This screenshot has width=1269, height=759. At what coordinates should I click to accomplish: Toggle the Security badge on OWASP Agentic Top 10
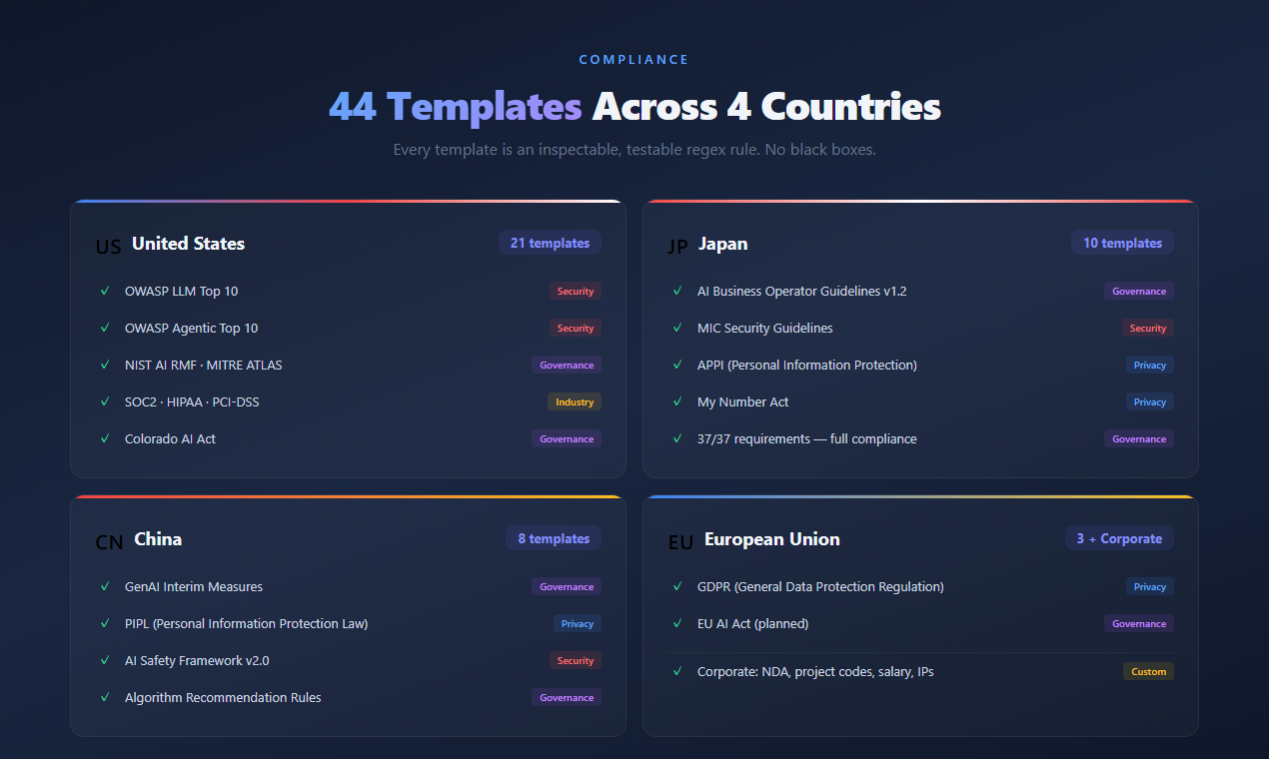(575, 328)
